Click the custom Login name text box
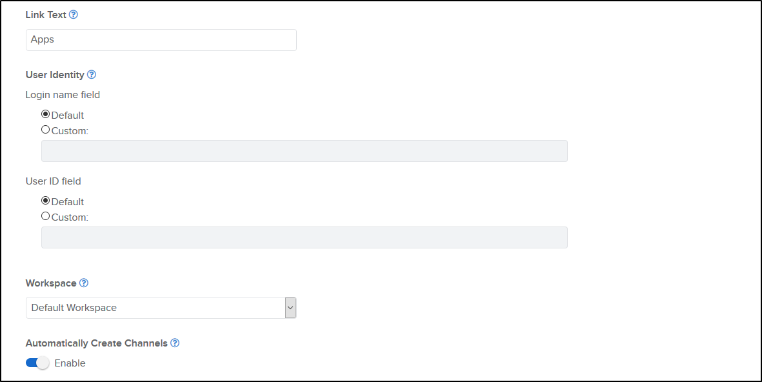762x382 pixels. pyautogui.click(x=304, y=151)
